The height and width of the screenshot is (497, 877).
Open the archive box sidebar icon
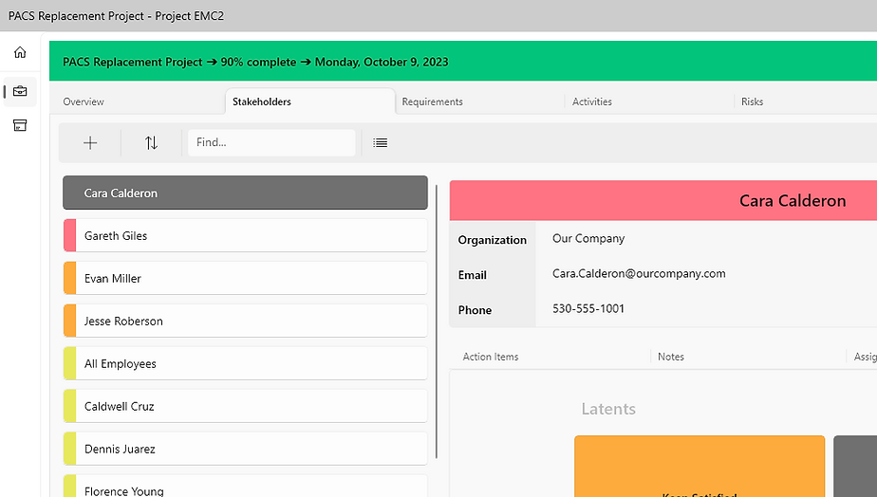point(20,125)
